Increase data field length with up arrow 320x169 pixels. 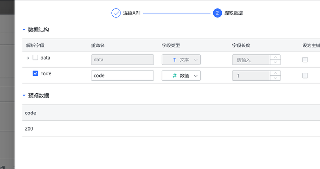(x=275, y=57)
